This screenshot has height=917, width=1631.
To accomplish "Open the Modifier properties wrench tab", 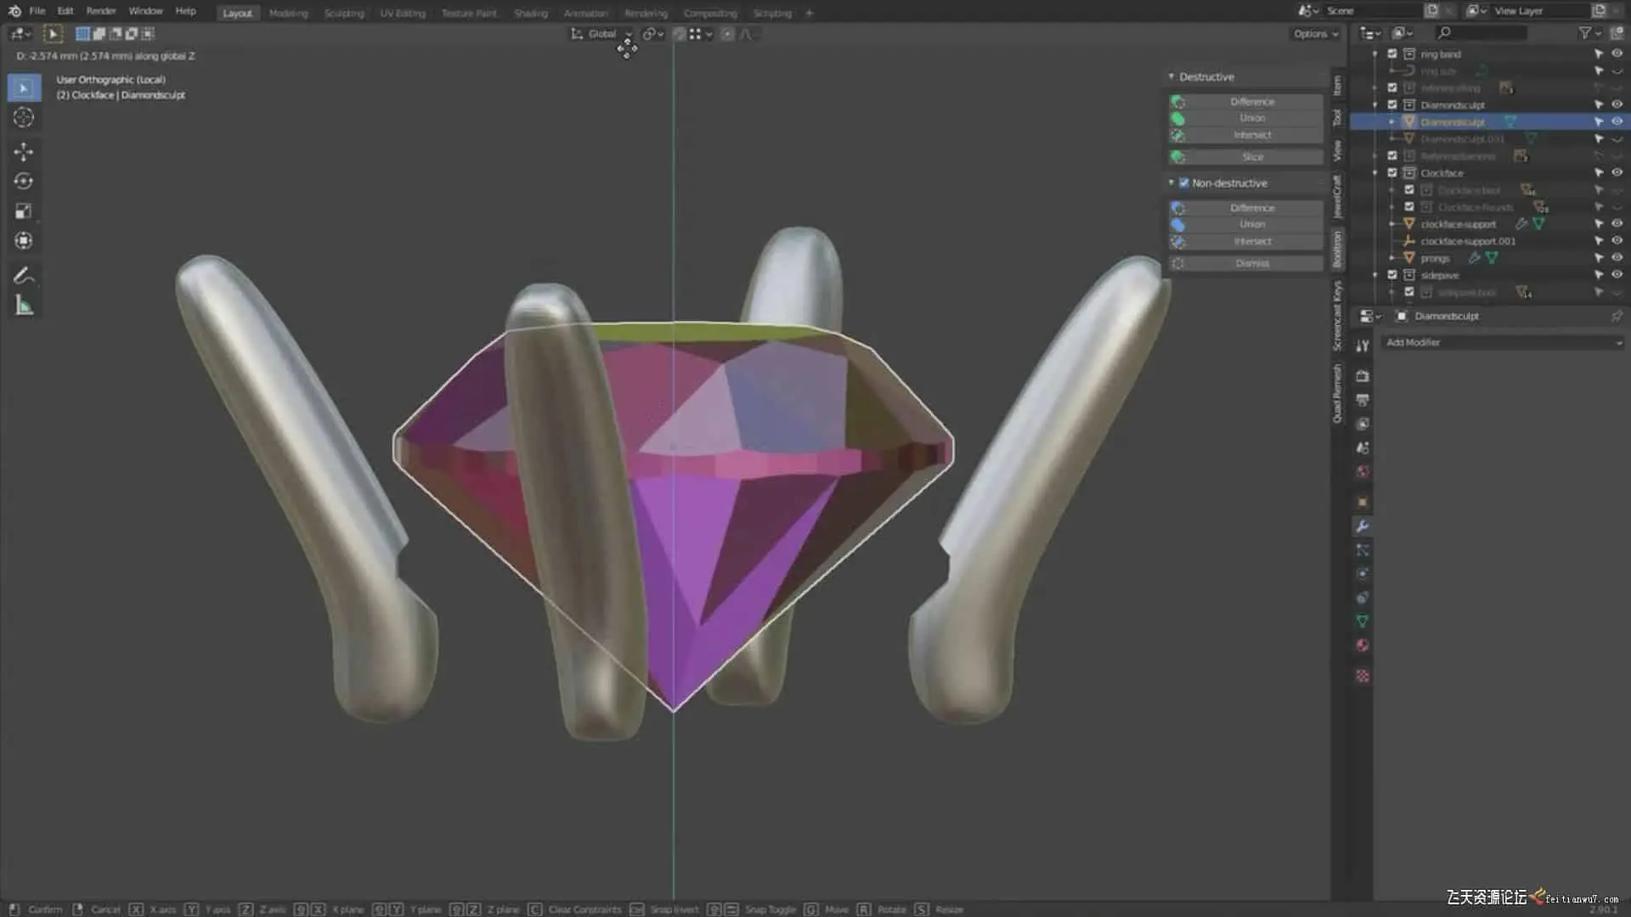I will [x=1363, y=526].
